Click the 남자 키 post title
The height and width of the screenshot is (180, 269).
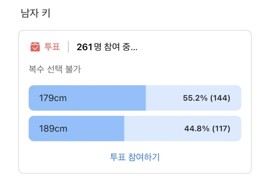point(35,14)
